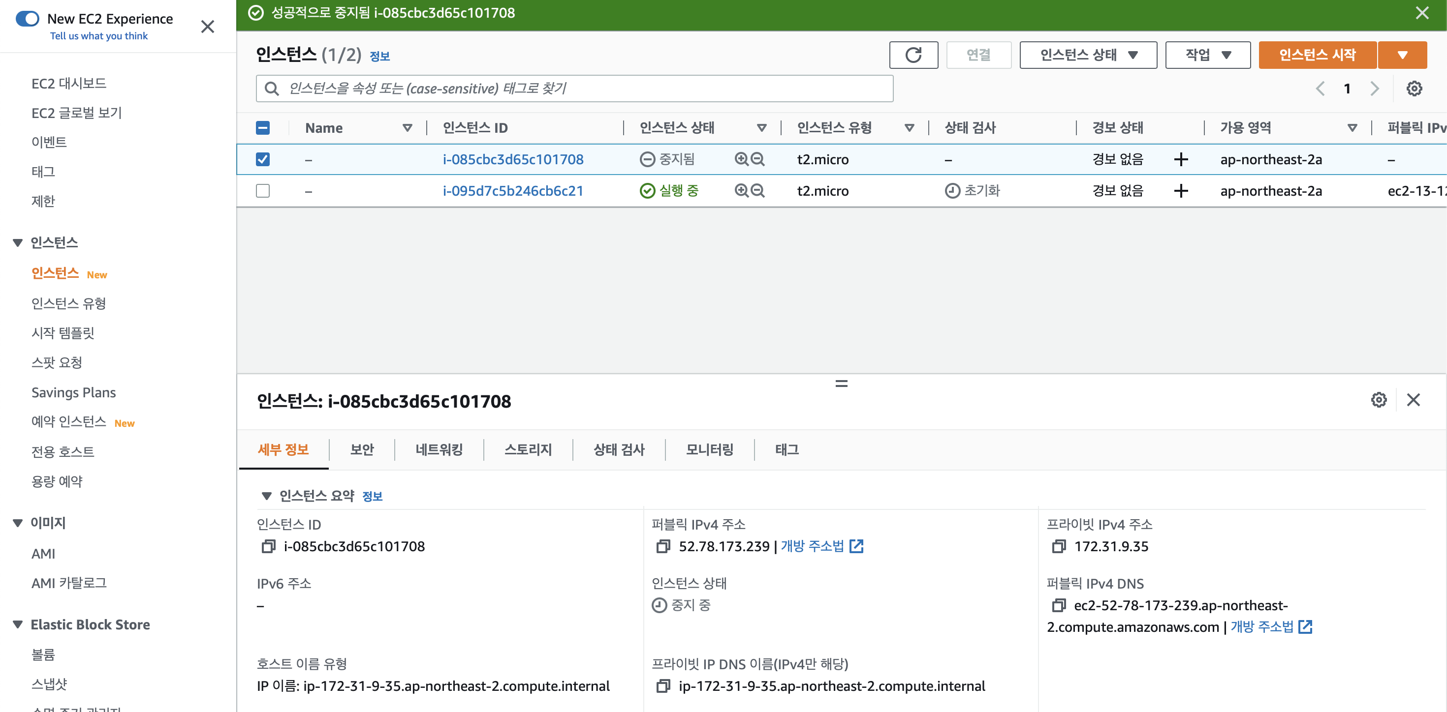Switch to the 상태 검사 tab
This screenshot has height=712, width=1447.
pos(619,449)
